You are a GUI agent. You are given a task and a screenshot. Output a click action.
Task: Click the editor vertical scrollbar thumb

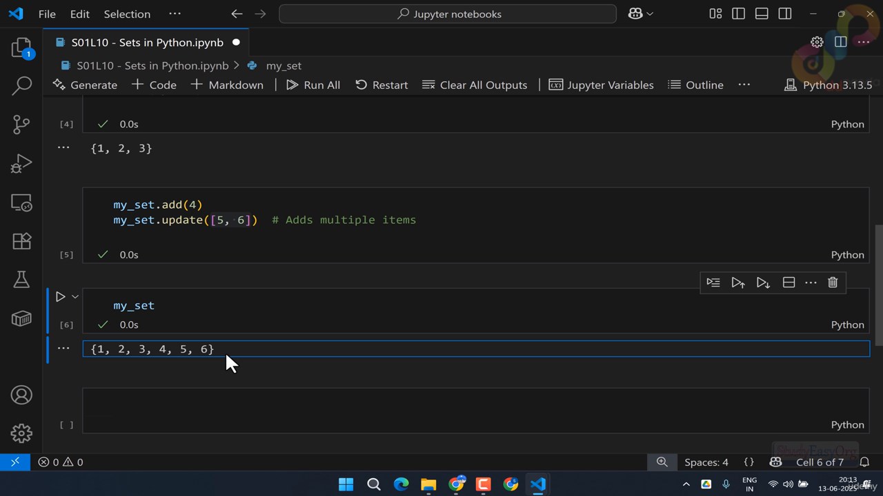click(878, 285)
